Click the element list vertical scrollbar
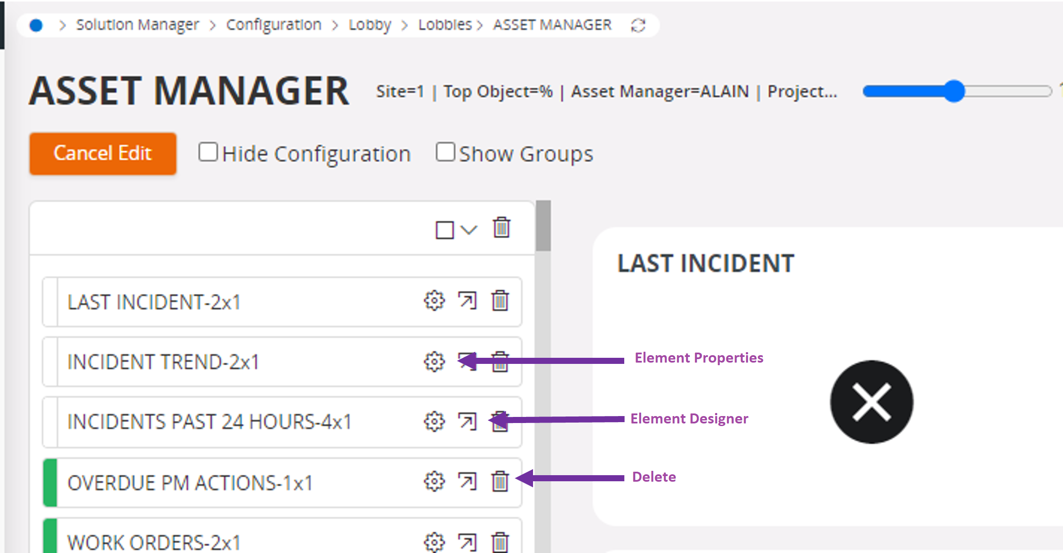 pos(543,226)
